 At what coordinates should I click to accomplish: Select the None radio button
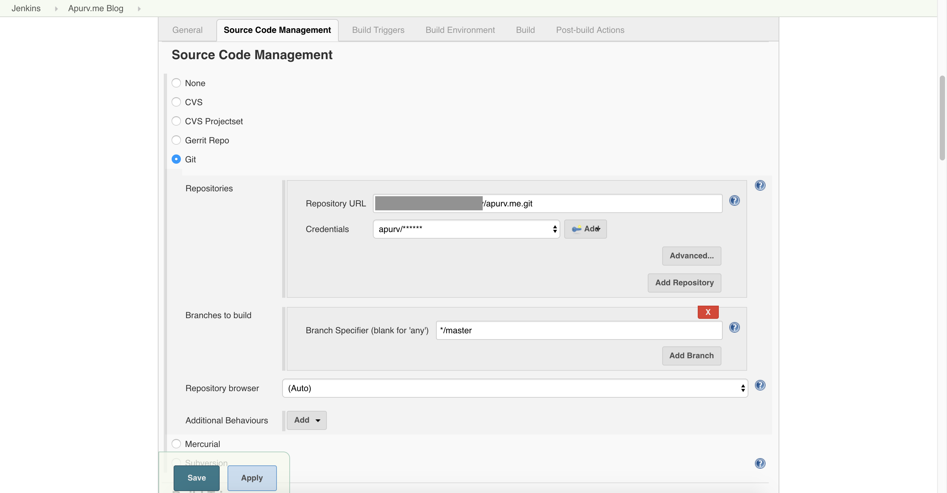[176, 83]
